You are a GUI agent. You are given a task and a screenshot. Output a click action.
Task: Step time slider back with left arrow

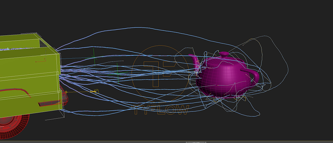[x=187, y=142]
